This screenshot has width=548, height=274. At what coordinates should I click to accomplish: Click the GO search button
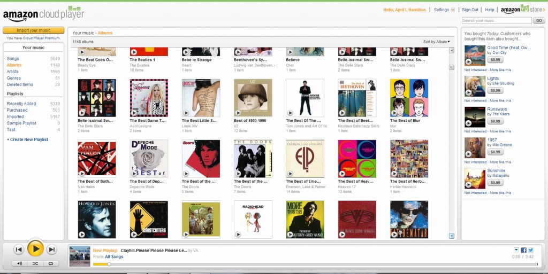[x=539, y=21]
